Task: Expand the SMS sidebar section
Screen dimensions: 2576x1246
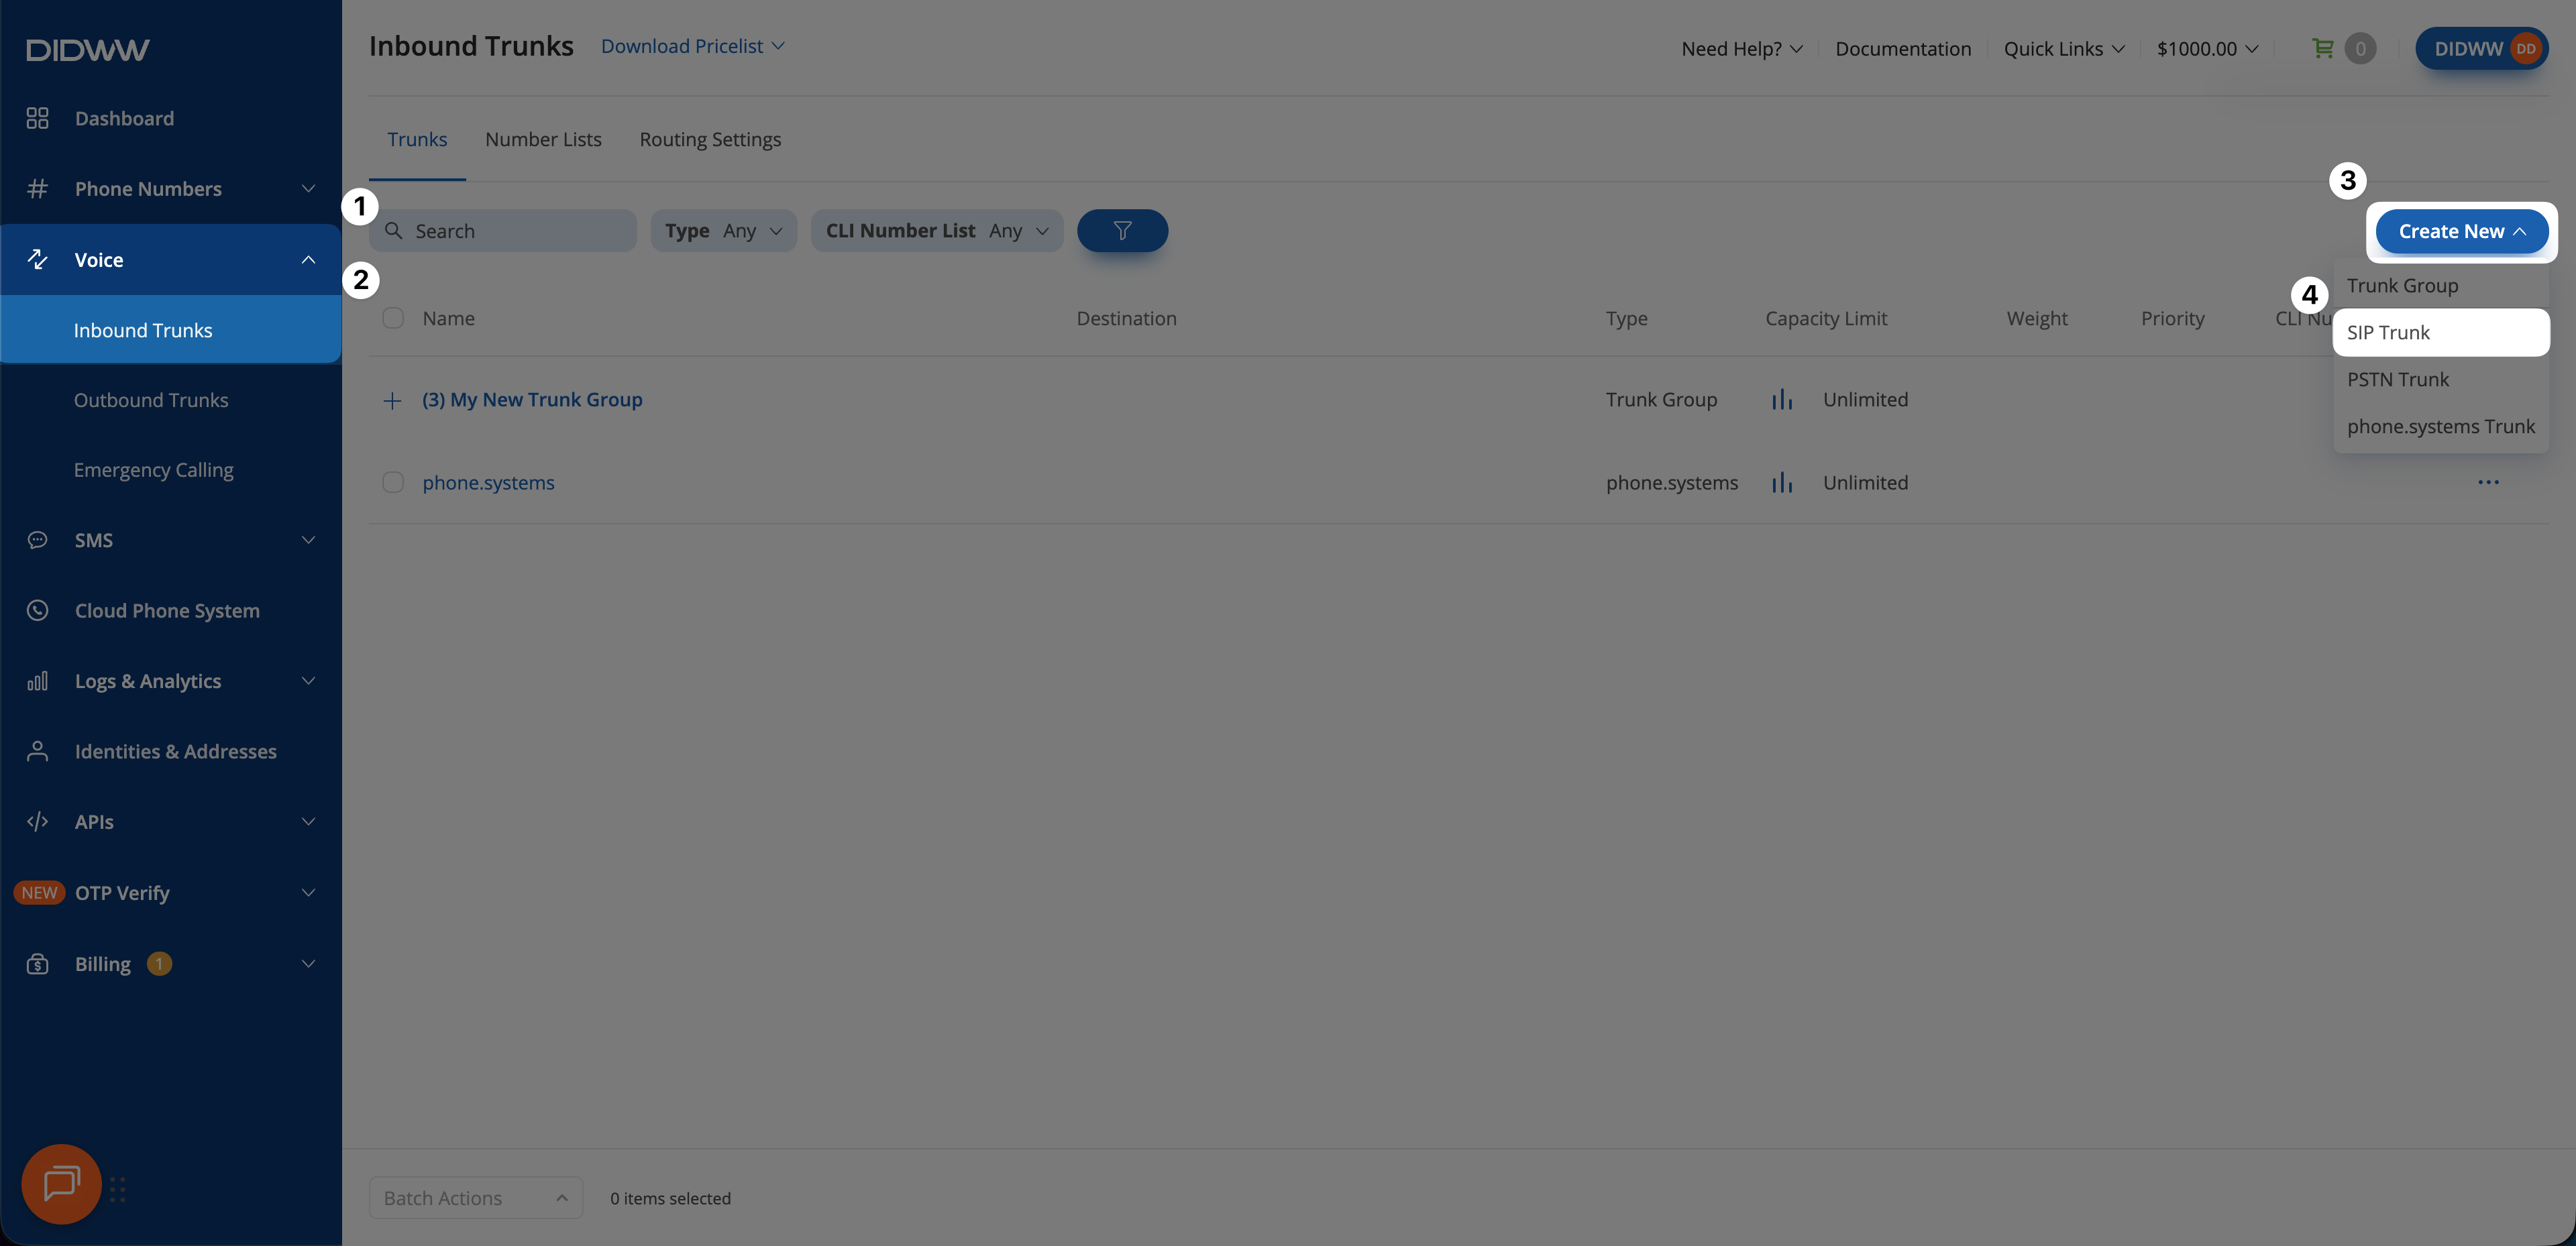Action: click(x=171, y=540)
